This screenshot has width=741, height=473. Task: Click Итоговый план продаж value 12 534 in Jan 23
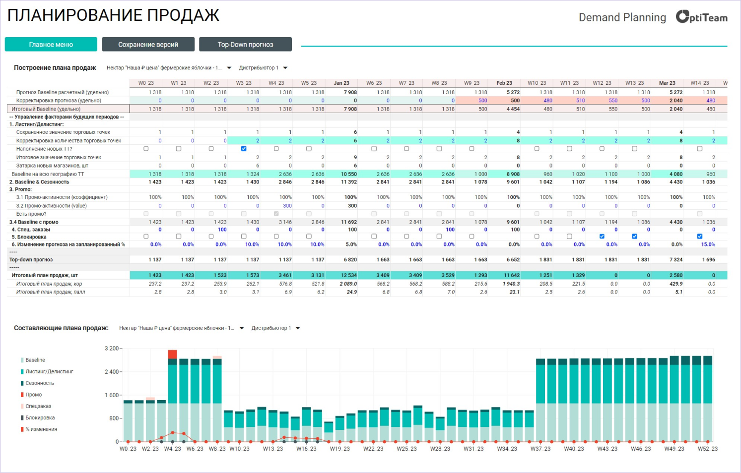click(341, 275)
